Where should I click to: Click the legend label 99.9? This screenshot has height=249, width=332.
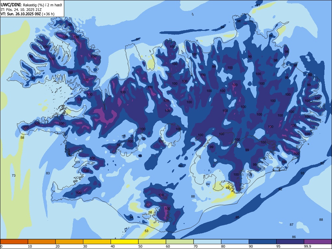[x=307, y=246]
